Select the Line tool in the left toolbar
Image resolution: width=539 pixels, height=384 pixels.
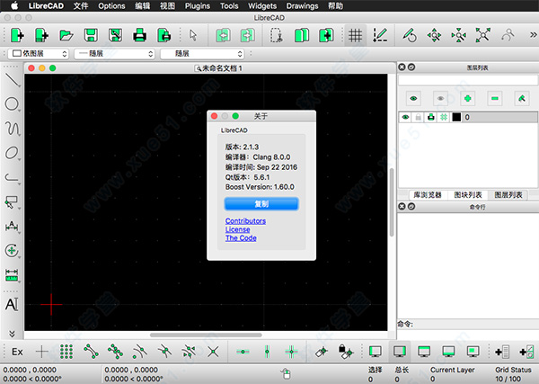13,79
